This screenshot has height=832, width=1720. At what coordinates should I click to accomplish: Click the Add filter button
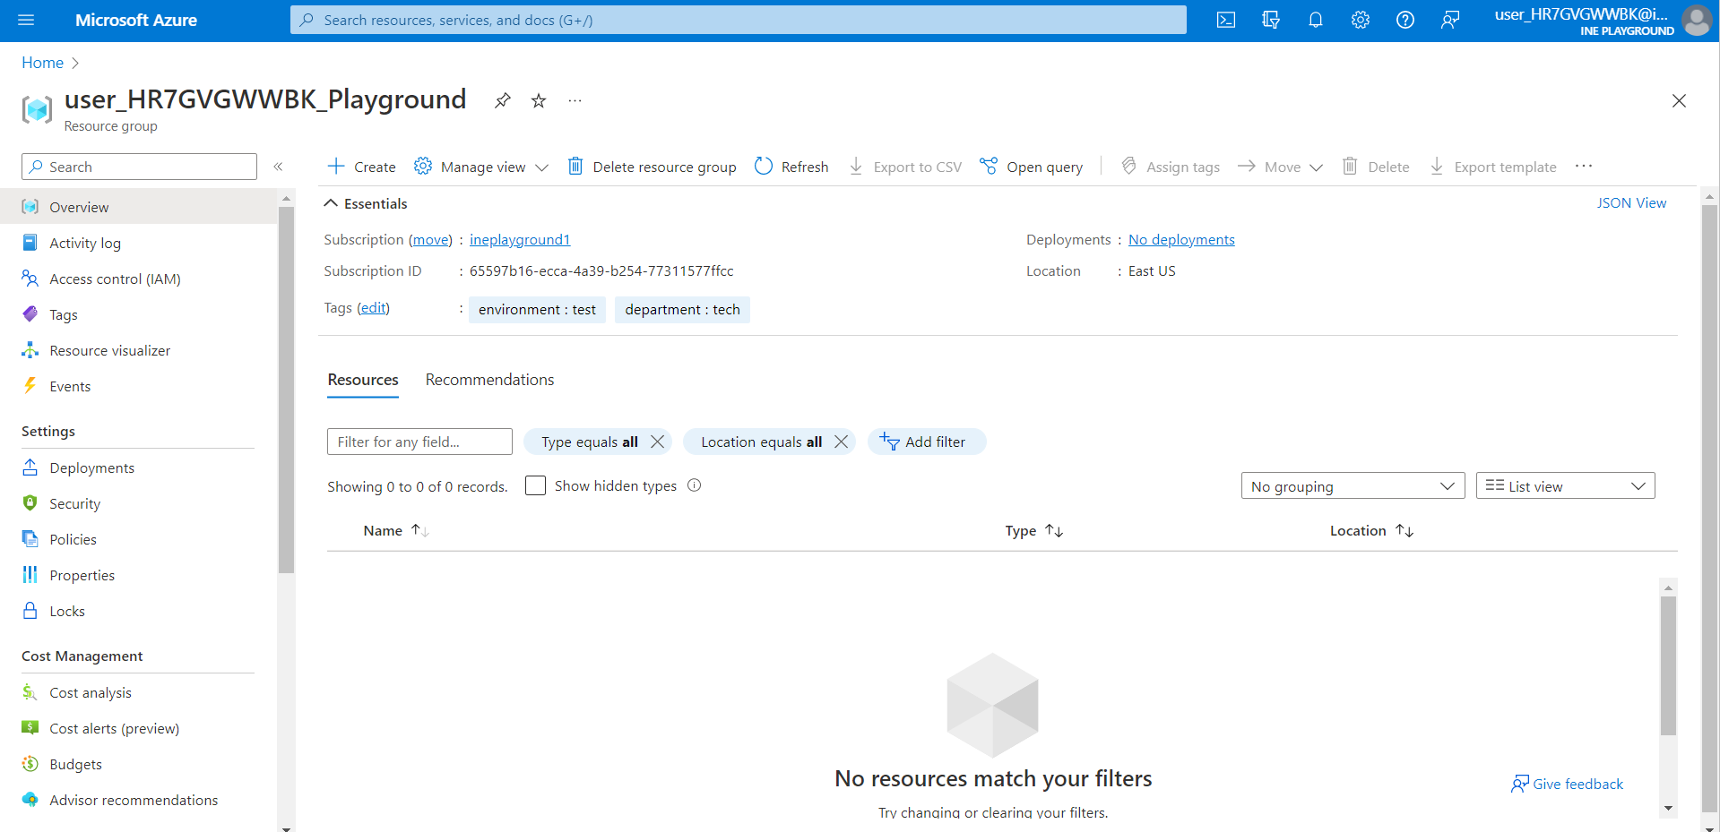pyautogui.click(x=926, y=442)
